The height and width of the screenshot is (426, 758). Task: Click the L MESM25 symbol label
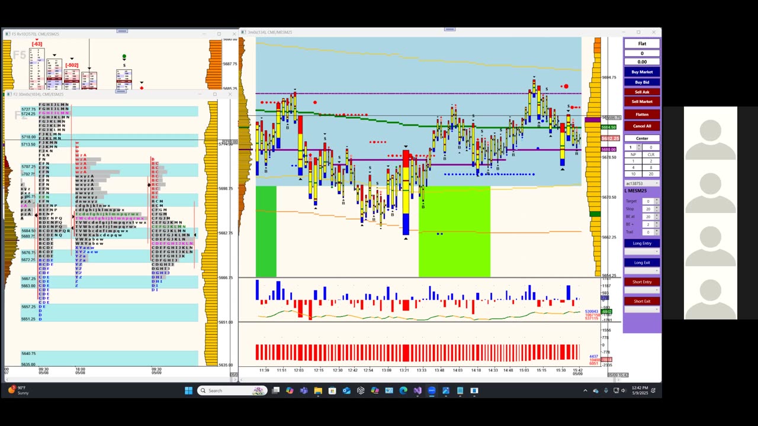tap(636, 191)
